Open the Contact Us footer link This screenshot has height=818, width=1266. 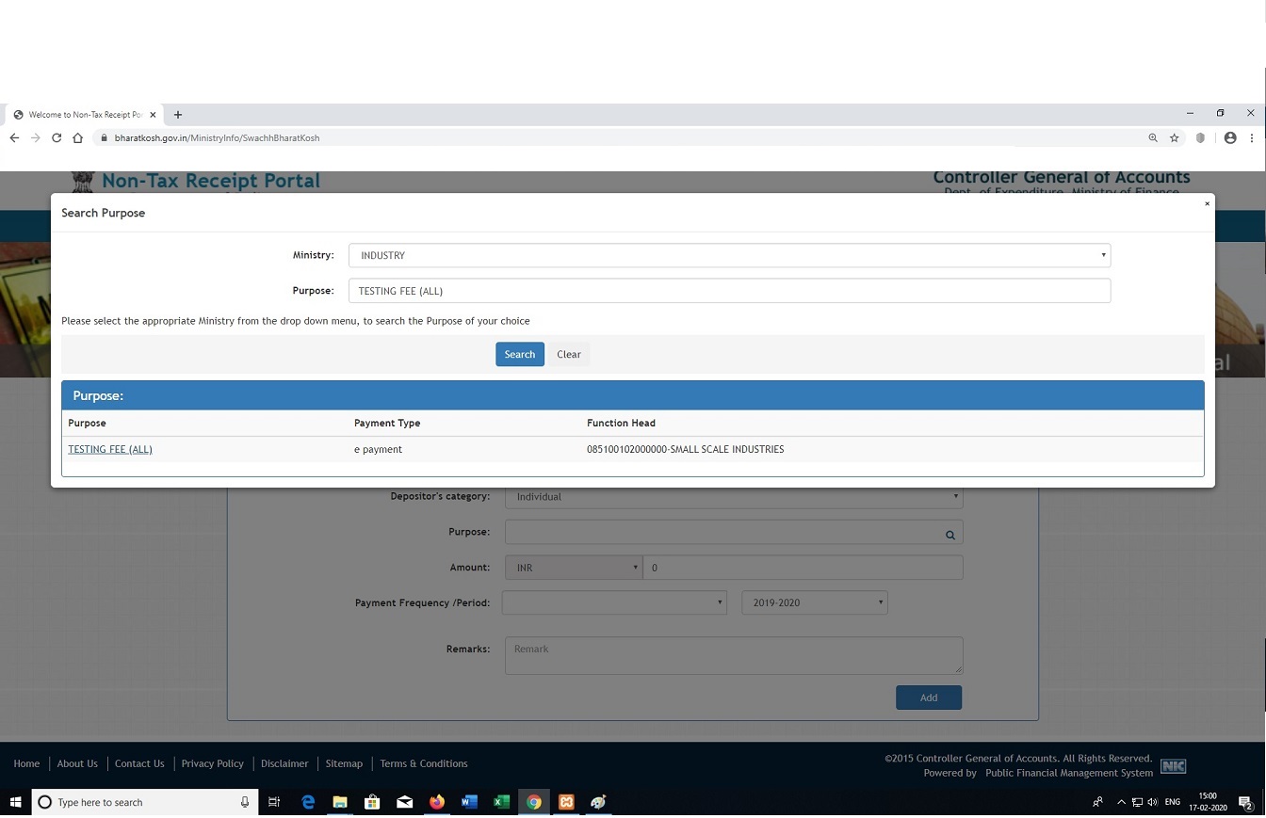139,763
